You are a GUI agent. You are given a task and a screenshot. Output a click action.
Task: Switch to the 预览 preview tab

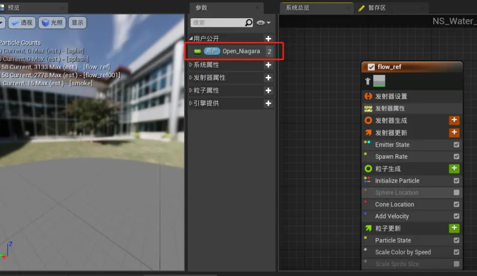point(33,8)
